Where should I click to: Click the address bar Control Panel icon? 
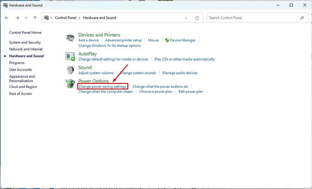pos(46,18)
